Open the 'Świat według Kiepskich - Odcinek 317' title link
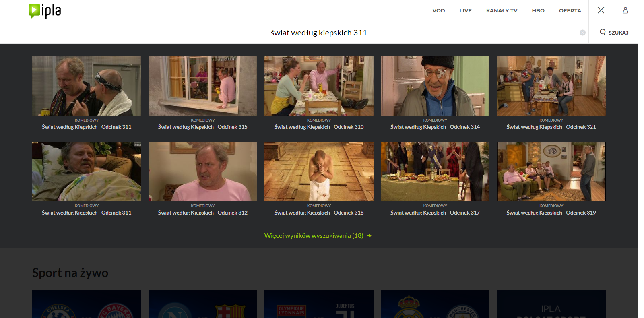The width and height of the screenshot is (644, 318). 435,213
